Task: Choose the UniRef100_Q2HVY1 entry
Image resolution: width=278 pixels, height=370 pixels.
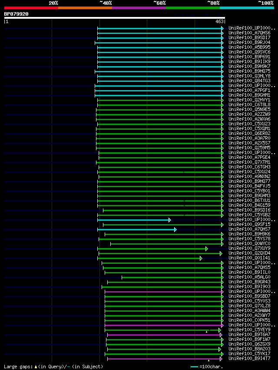Action: (249, 100)
